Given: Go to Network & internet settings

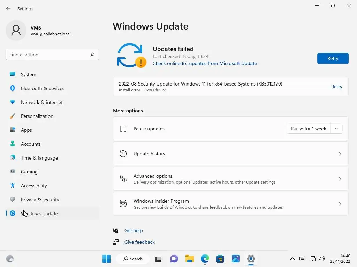Looking at the screenshot, I should click(x=52, y=102).
